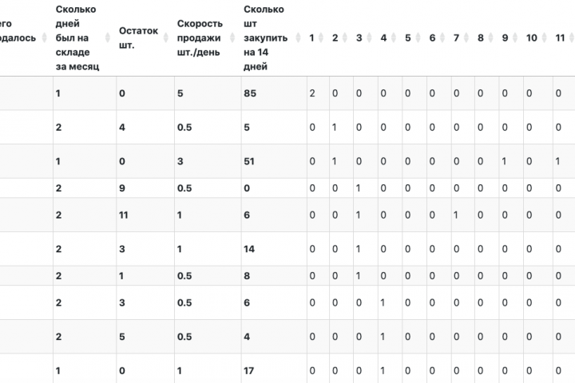Image resolution: width=575 pixels, height=383 pixels.
Task: Click sort arrows between columns 4 and 5
Action: click(395, 38)
